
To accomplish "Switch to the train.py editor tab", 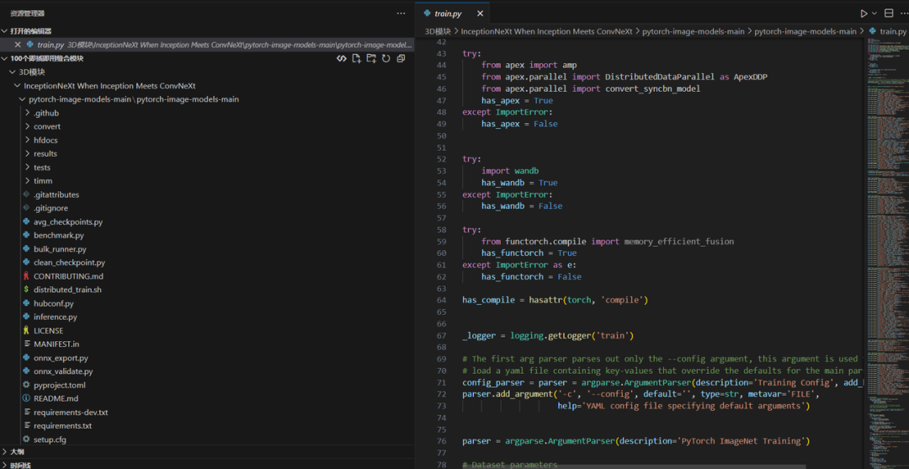I will pos(447,13).
